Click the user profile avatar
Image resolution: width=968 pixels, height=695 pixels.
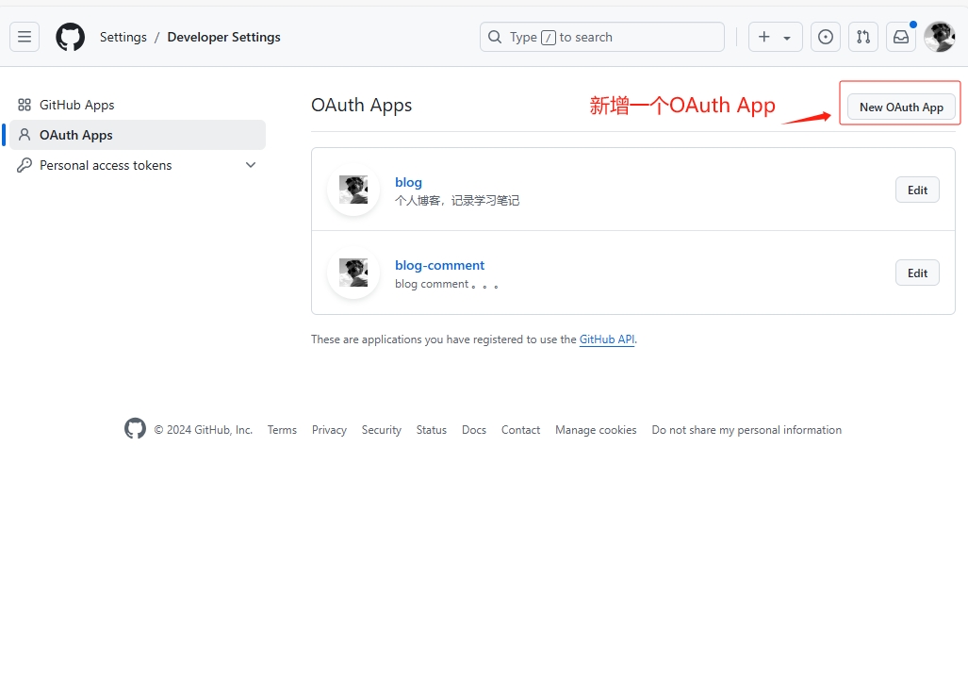(x=939, y=37)
